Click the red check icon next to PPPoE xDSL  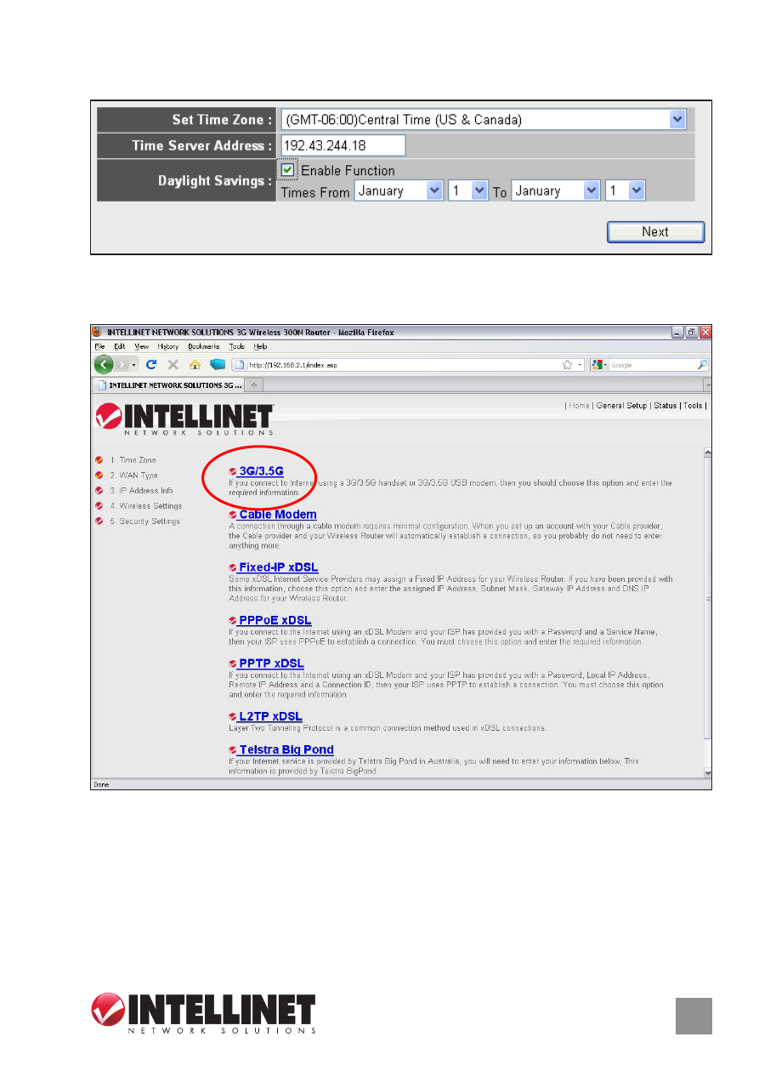233,620
